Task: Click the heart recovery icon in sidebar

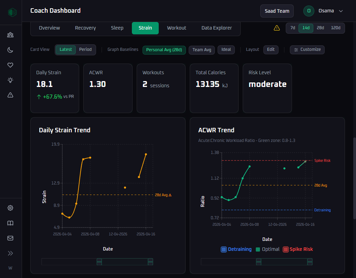Action: tap(10, 65)
